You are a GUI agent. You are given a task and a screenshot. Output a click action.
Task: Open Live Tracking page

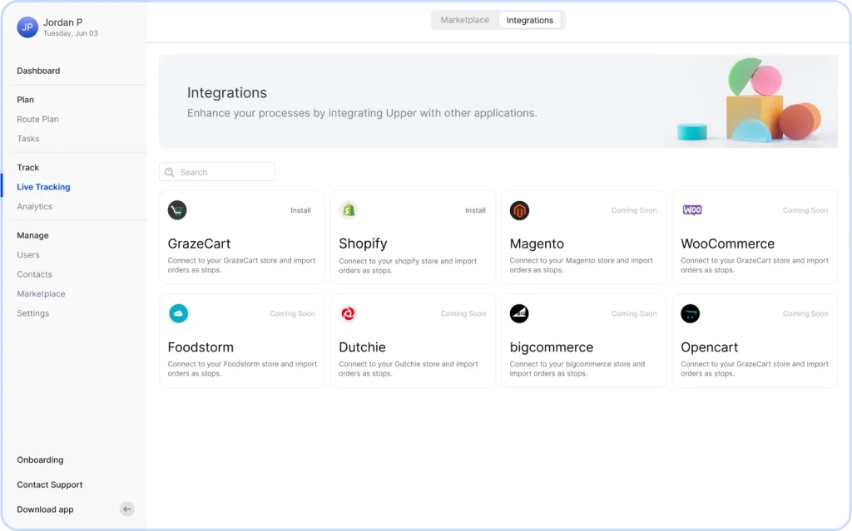pos(43,187)
